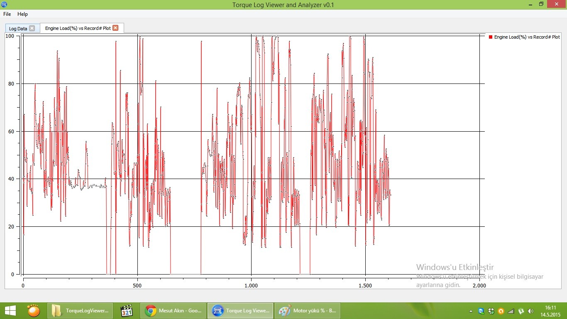Open the Windows Start button
Screen dimensions: 567x319
click(x=10, y=311)
